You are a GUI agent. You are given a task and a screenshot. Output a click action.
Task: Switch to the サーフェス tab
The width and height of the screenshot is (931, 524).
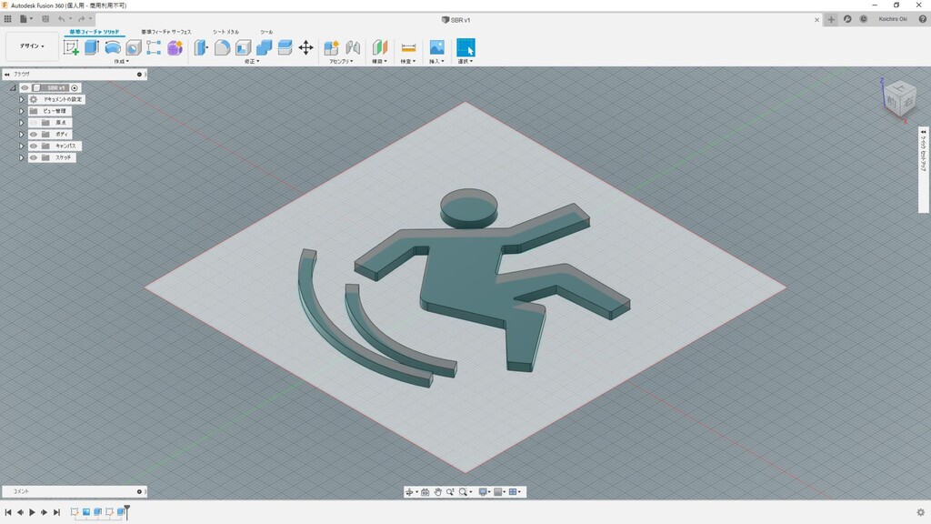166,32
